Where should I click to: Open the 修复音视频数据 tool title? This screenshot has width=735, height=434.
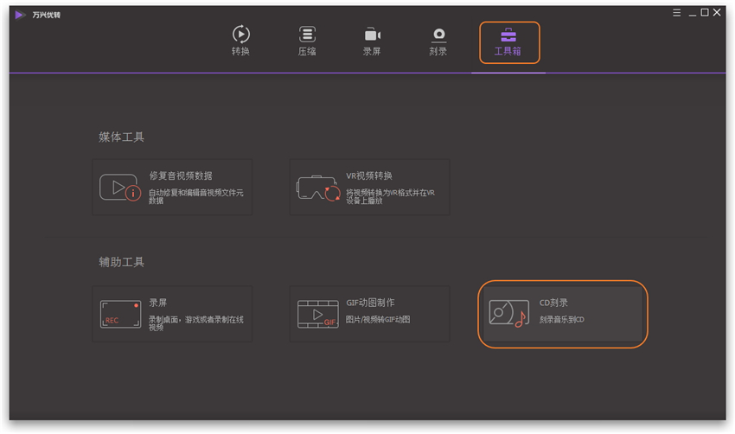click(181, 176)
